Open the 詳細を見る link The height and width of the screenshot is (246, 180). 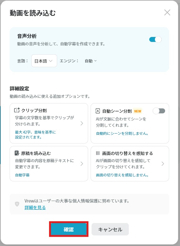[x=35, y=207]
